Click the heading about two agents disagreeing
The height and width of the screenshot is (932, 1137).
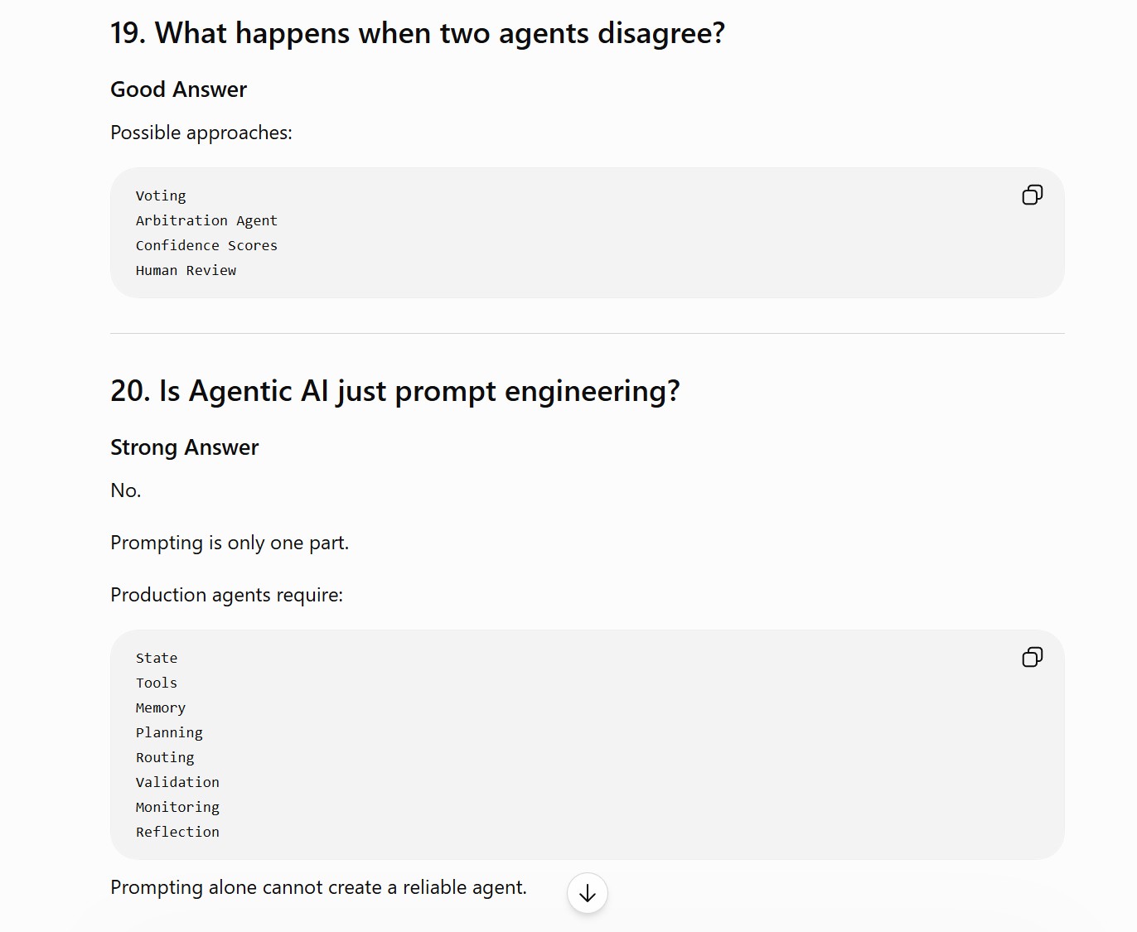pyautogui.click(x=418, y=33)
